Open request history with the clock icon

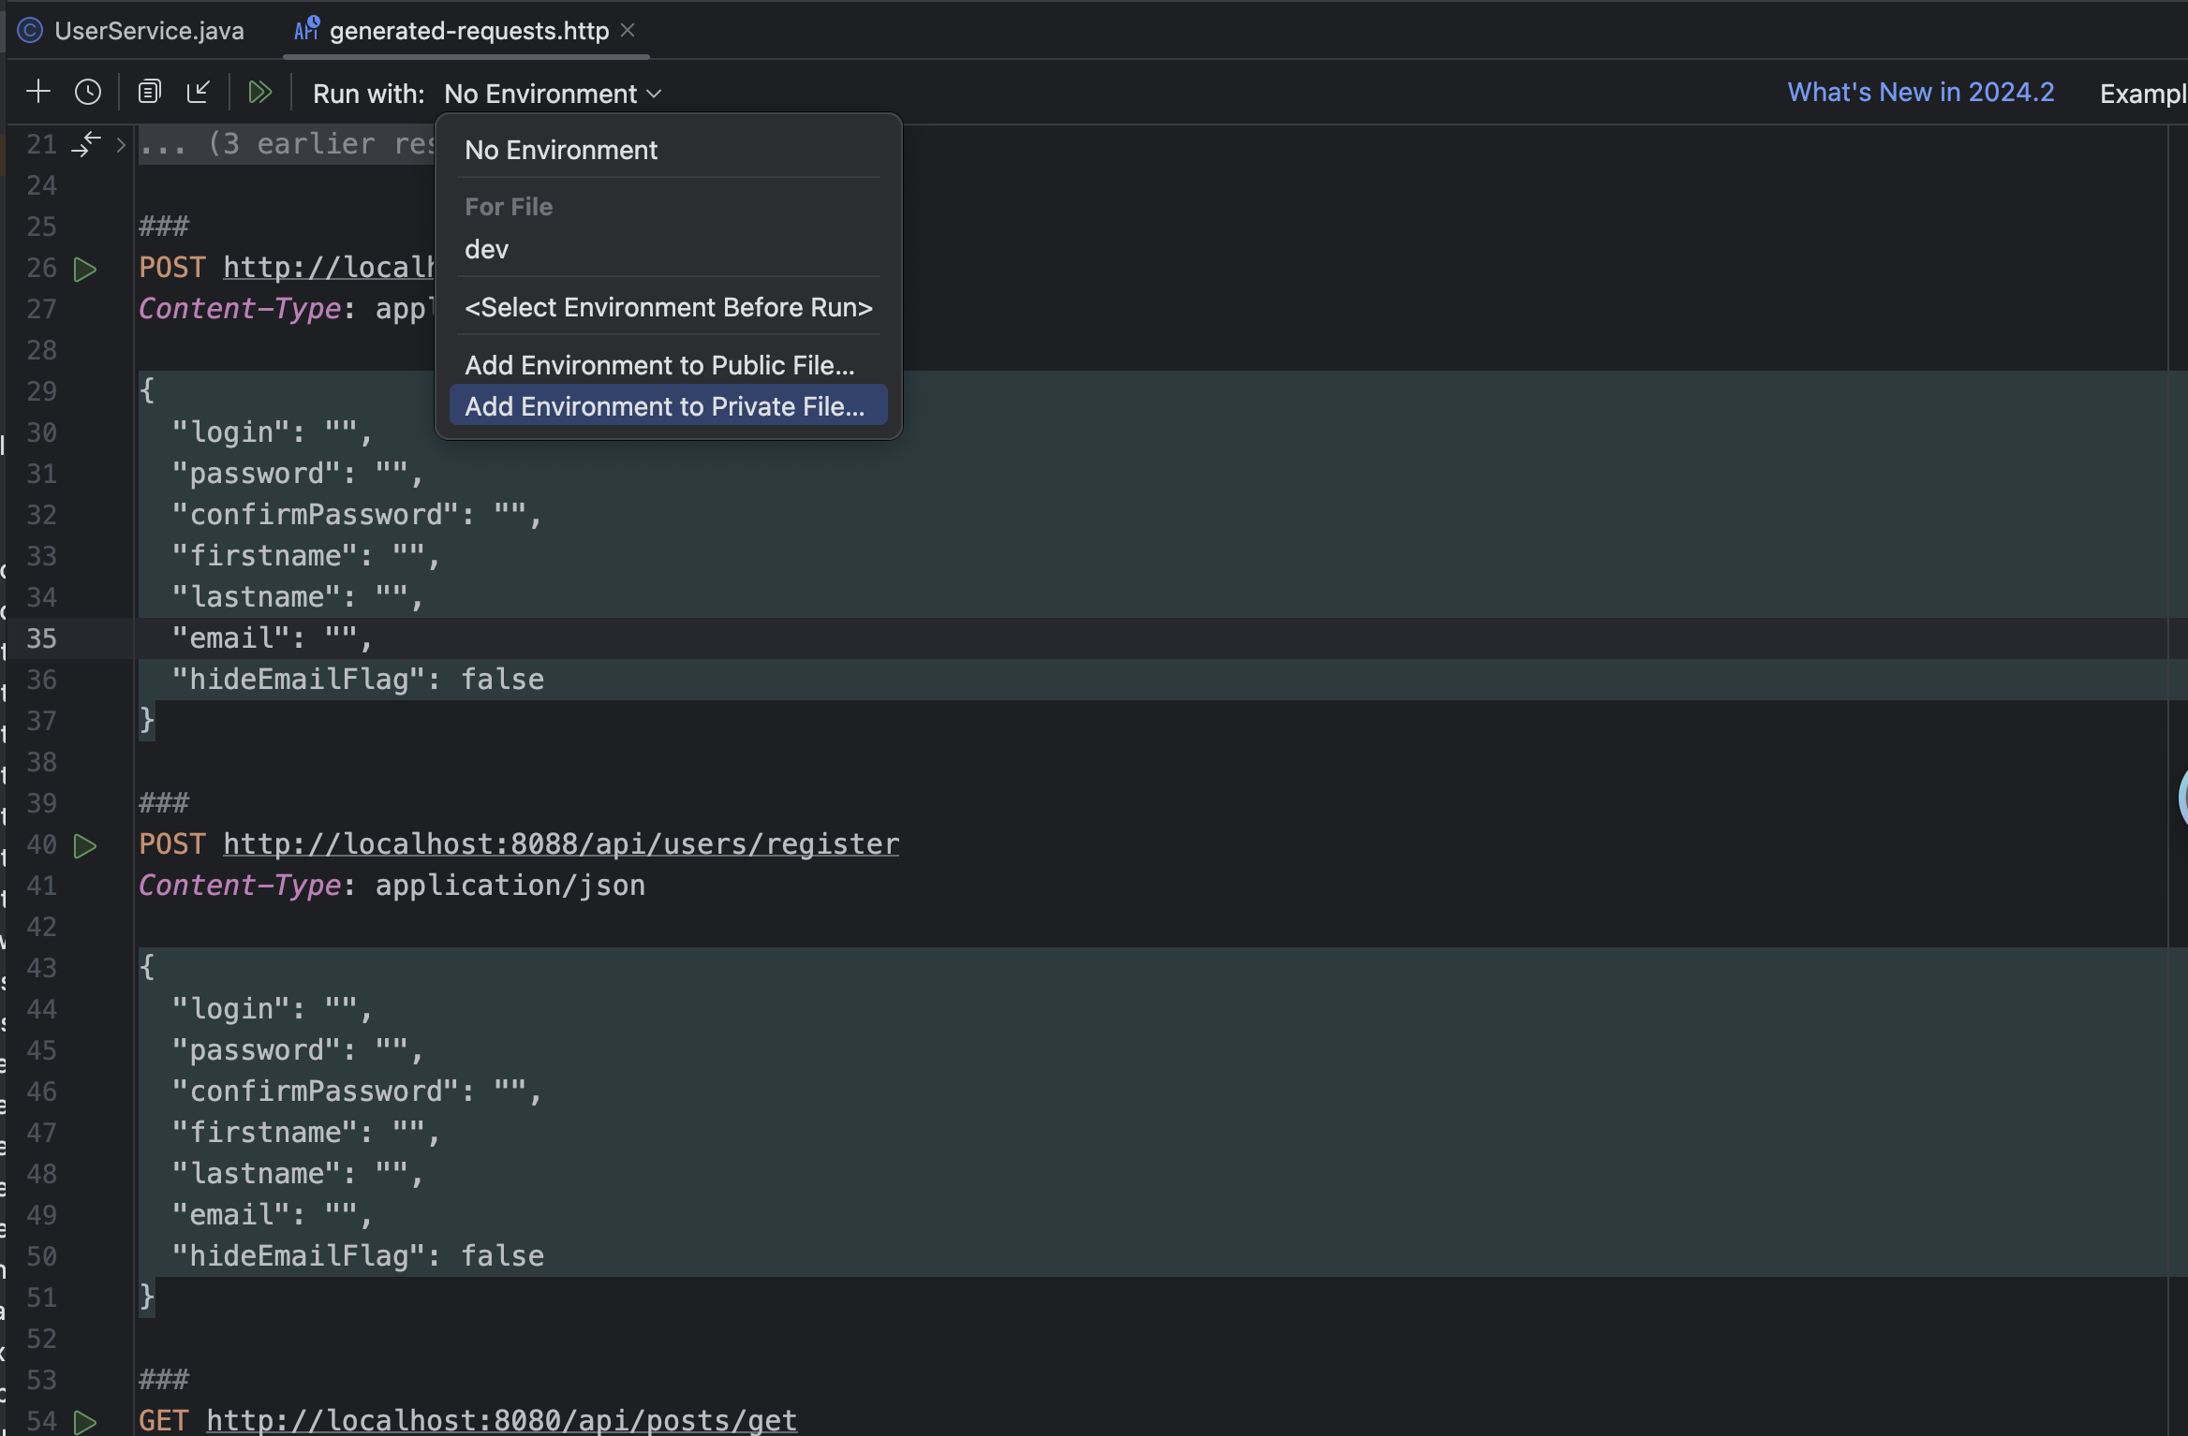87,91
